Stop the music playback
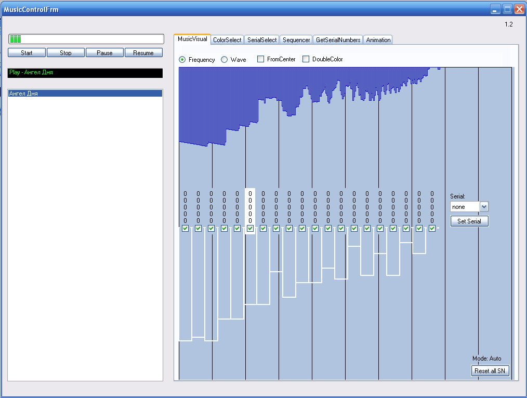This screenshot has width=527, height=398. 65,53
